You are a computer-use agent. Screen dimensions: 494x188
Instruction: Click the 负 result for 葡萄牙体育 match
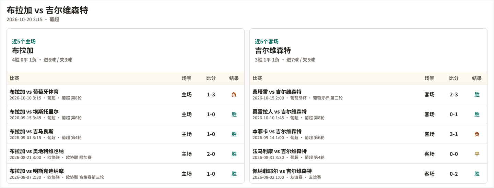tap(234, 94)
